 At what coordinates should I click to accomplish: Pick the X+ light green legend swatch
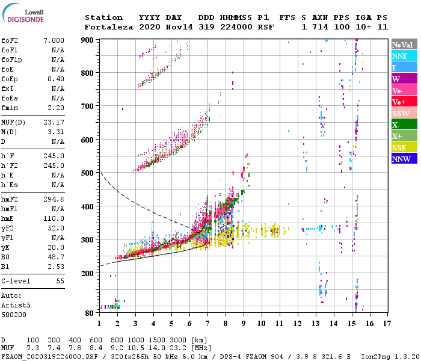(404, 135)
